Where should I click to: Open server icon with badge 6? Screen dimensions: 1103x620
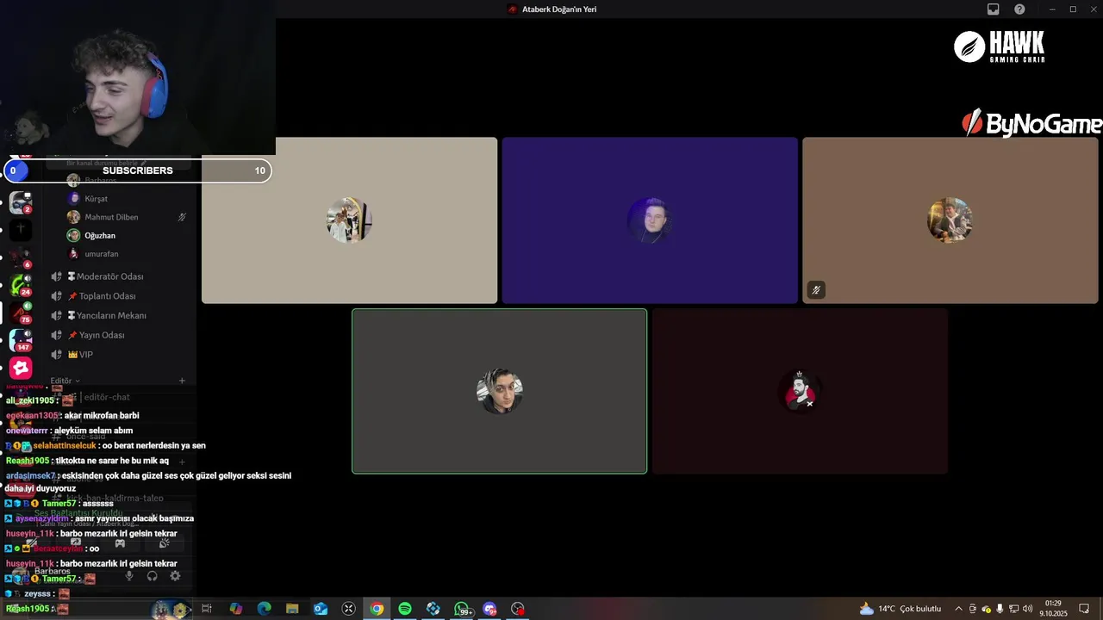21,257
